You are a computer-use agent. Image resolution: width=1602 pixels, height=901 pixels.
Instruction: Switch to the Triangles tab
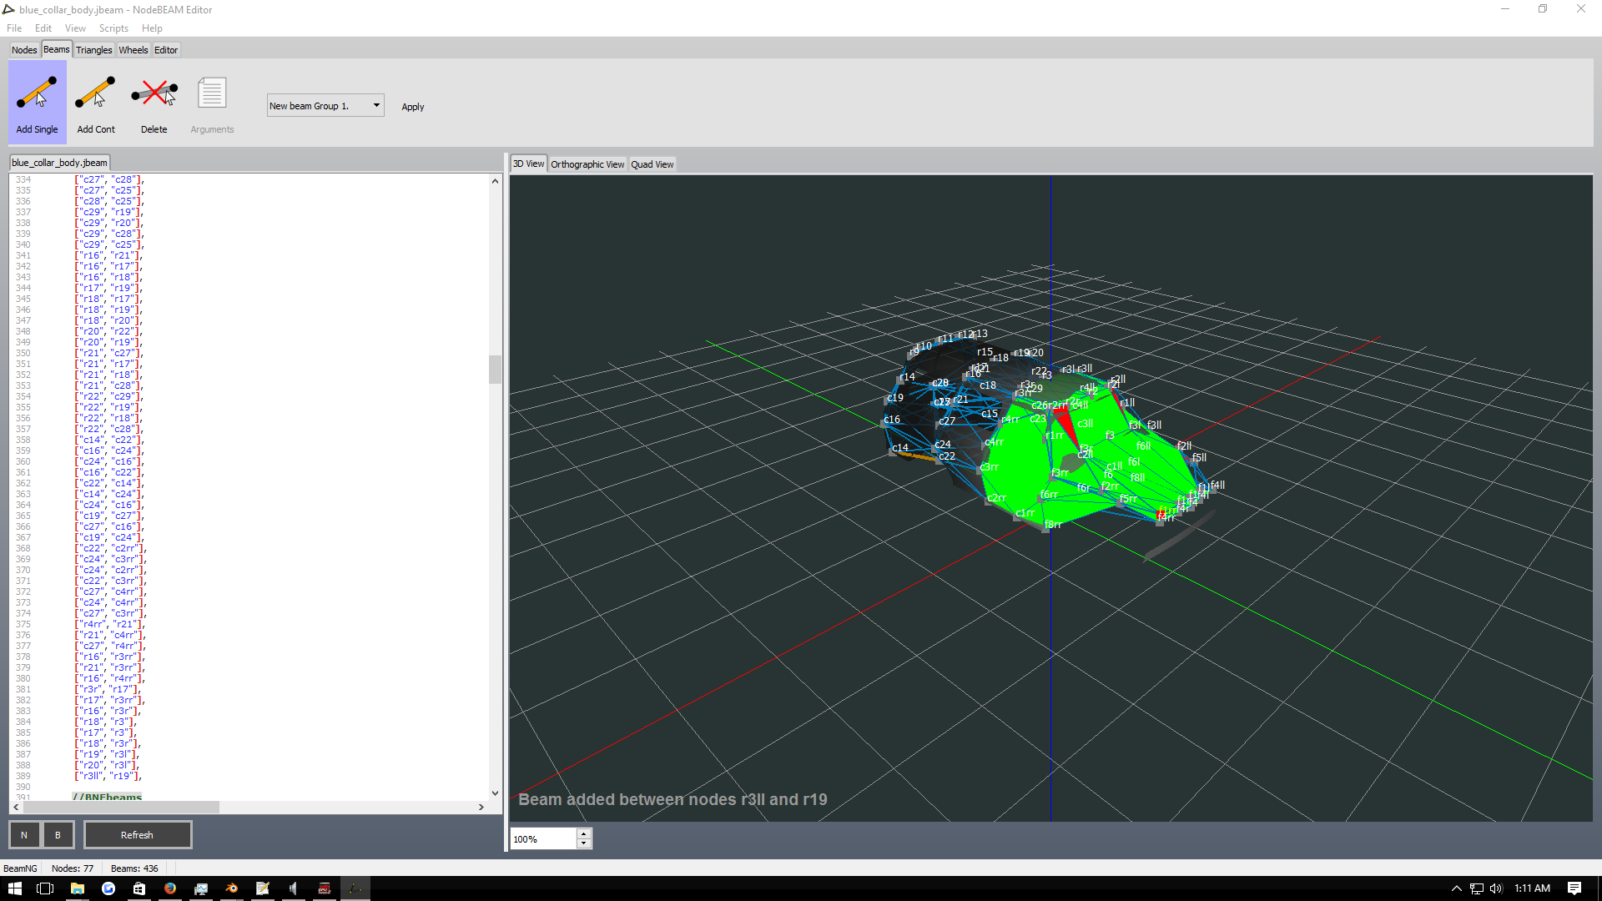tap(93, 50)
